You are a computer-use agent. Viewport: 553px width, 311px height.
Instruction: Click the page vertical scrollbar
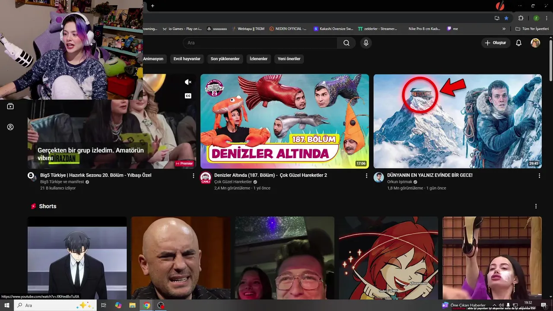coord(550,60)
